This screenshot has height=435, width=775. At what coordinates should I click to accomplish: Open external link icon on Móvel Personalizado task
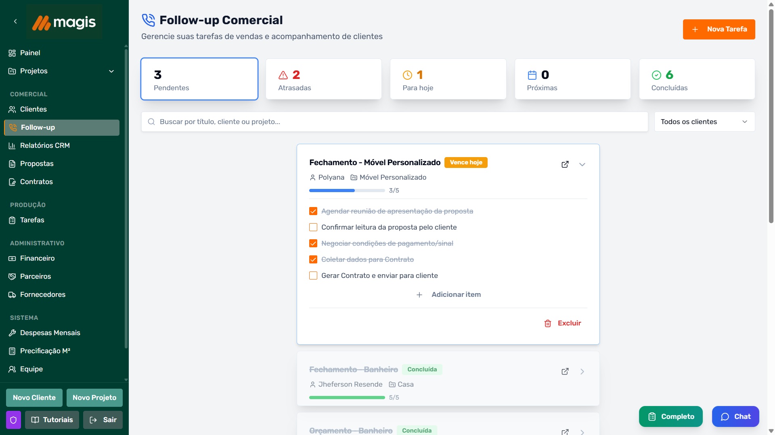tap(565, 164)
